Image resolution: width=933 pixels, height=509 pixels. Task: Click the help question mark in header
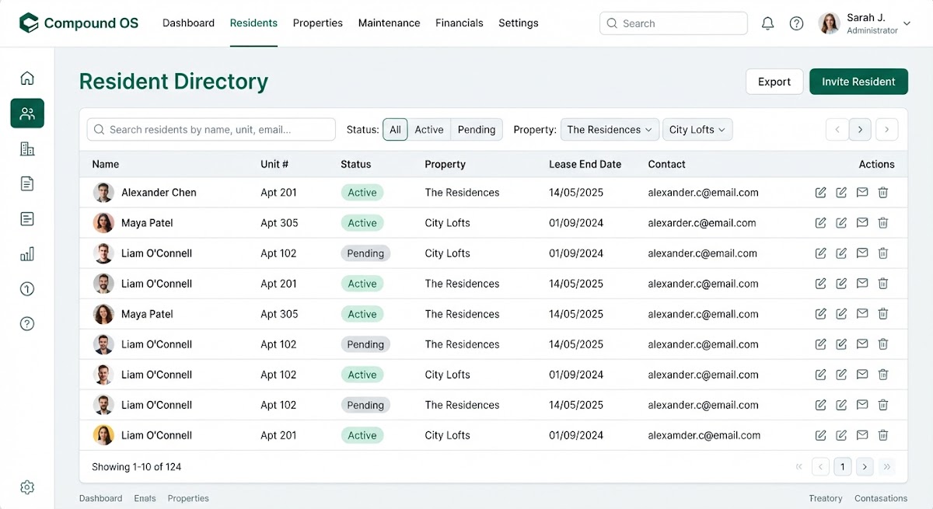[x=796, y=23]
